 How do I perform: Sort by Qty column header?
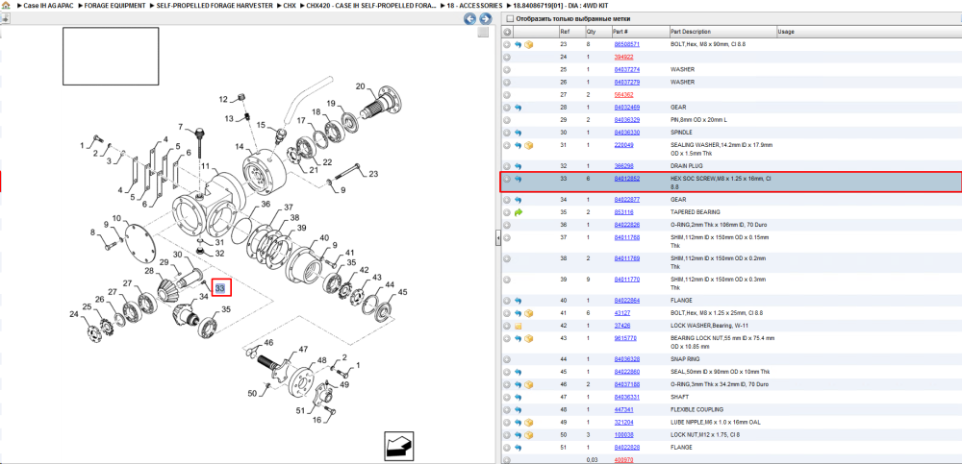(597, 32)
